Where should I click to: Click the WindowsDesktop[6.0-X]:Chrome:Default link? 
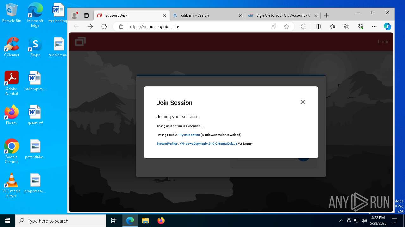pyautogui.click(x=209, y=143)
